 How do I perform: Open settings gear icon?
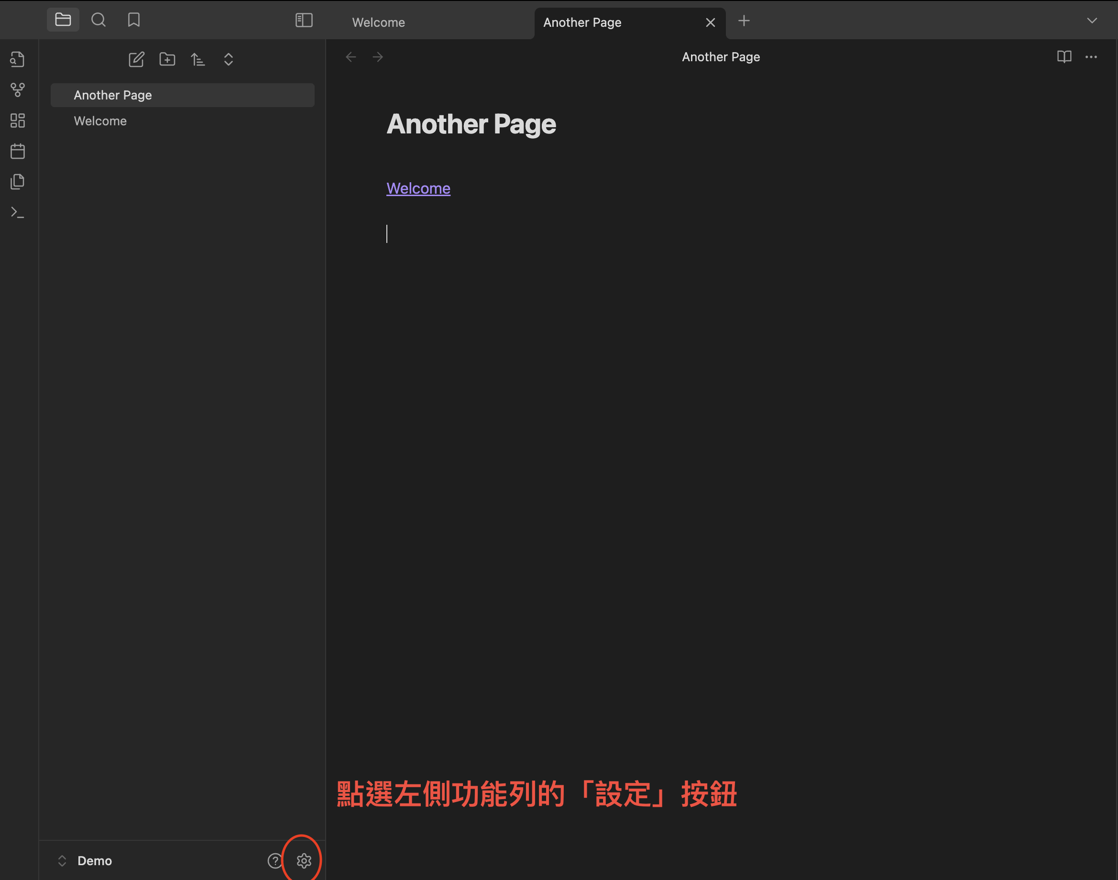pyautogui.click(x=304, y=861)
